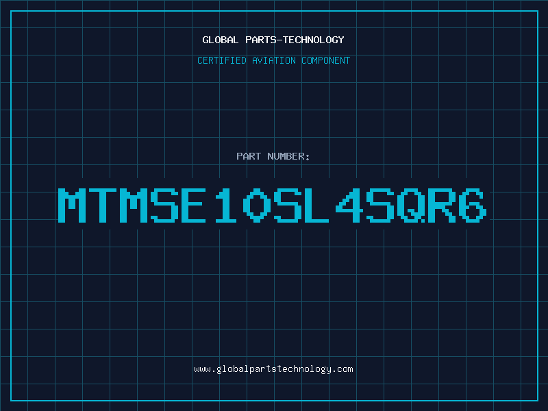Select the letter L in the part number
This screenshot has width=548, height=411.
(x=316, y=205)
